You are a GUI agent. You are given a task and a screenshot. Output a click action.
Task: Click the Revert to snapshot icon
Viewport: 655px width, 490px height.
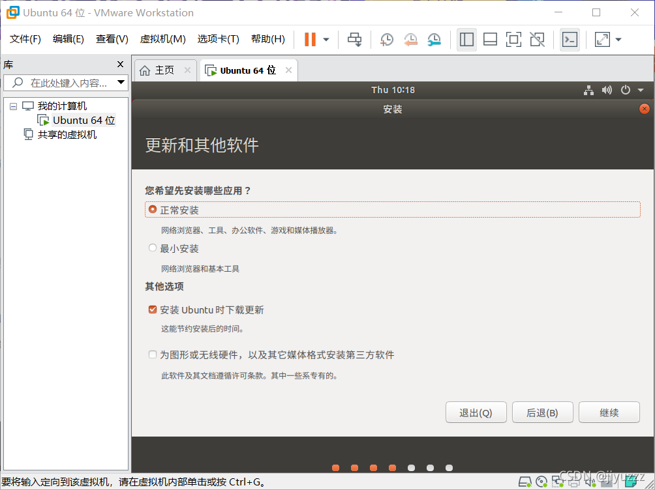pyautogui.click(x=410, y=39)
